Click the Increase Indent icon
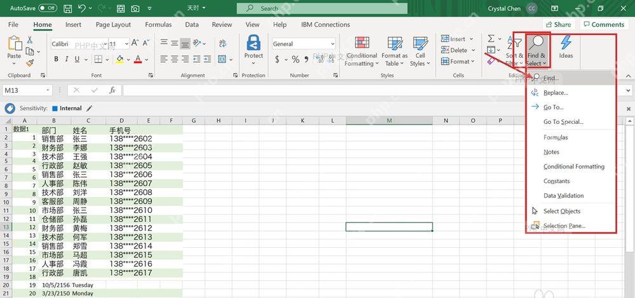The image size is (635, 298). [x=208, y=59]
